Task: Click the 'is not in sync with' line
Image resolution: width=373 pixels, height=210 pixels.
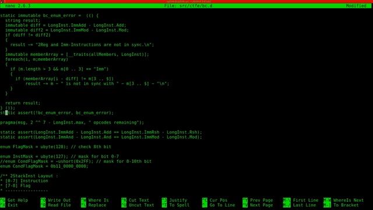Action: pyautogui.click(x=97, y=83)
